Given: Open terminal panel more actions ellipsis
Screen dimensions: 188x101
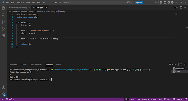Looking at the screenshot, I should [x=176, y=65].
